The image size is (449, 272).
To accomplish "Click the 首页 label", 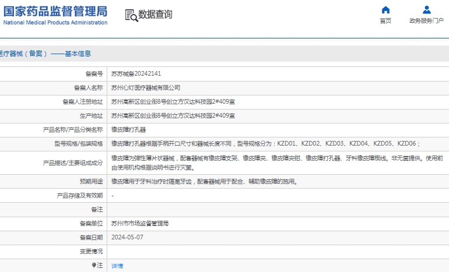I will 385,20.
